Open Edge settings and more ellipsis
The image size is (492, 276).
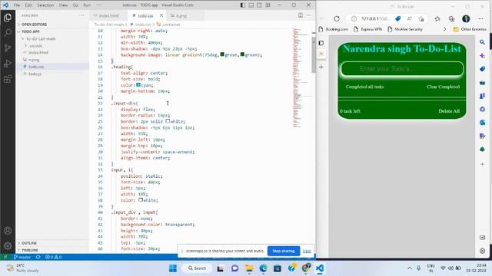[x=480, y=18]
